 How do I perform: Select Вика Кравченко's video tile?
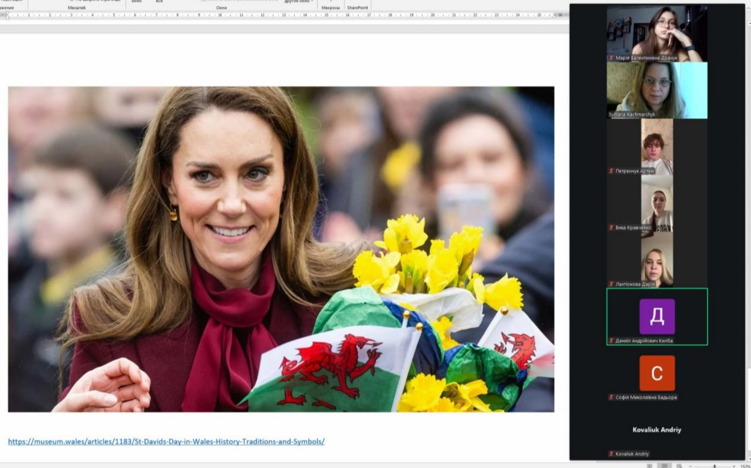(x=657, y=203)
